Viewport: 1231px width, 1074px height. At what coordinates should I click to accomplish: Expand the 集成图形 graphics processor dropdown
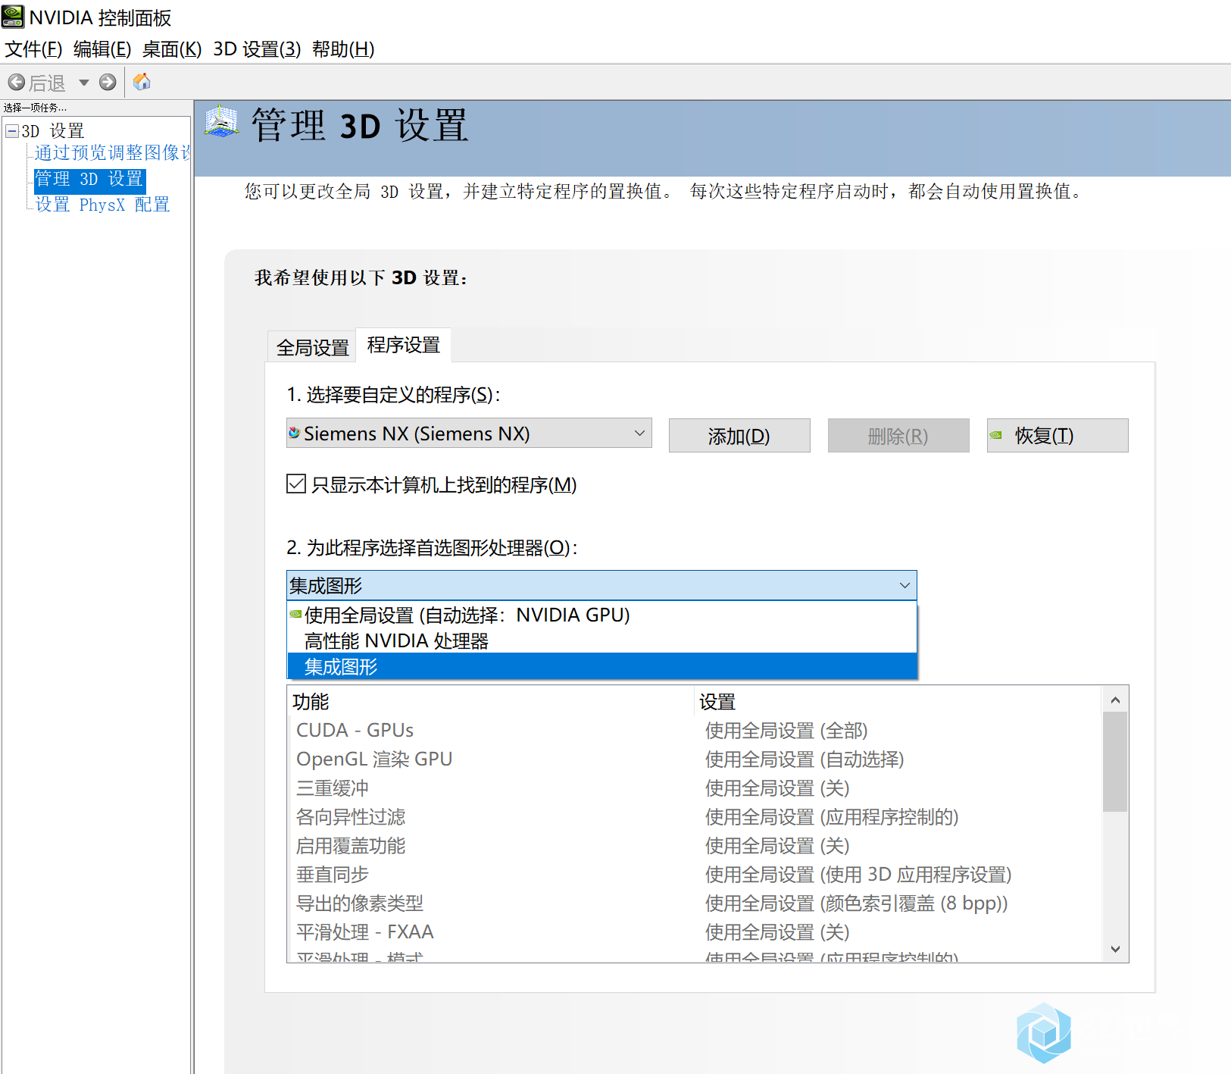pos(601,585)
